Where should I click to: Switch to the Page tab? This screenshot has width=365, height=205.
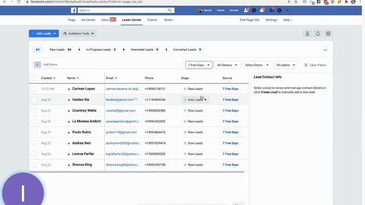(x=71, y=20)
